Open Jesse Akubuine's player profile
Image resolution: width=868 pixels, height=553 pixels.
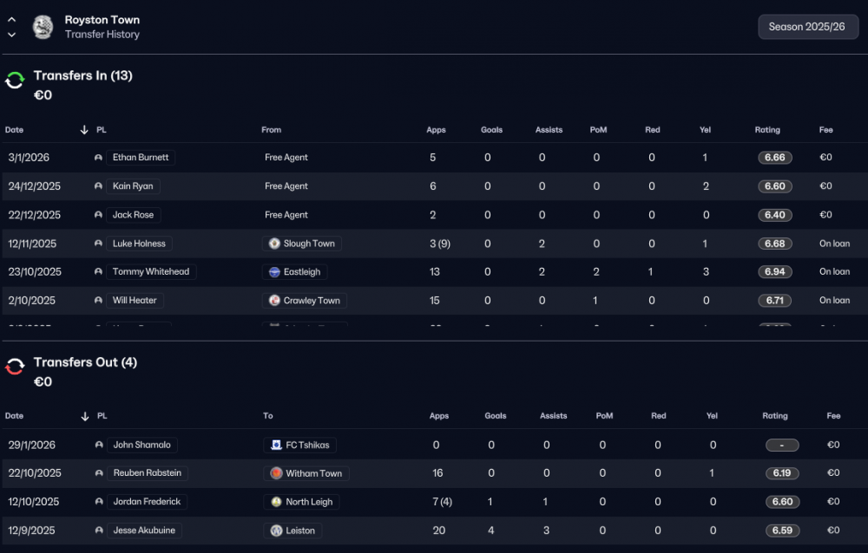click(144, 530)
